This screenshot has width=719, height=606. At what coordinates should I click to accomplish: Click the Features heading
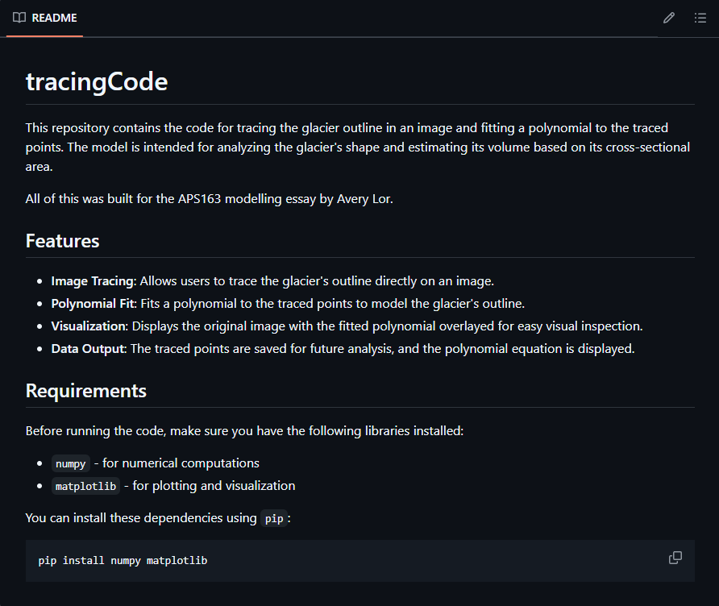(x=62, y=241)
